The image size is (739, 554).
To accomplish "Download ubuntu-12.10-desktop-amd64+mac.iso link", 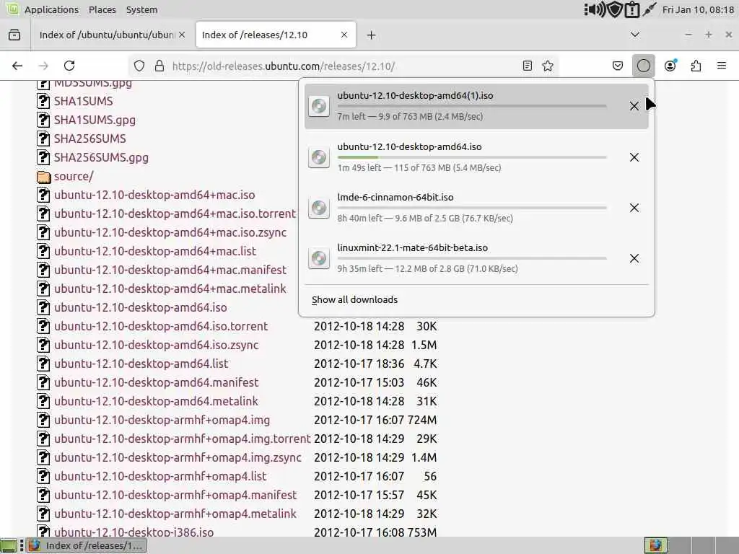I will 154,195.
